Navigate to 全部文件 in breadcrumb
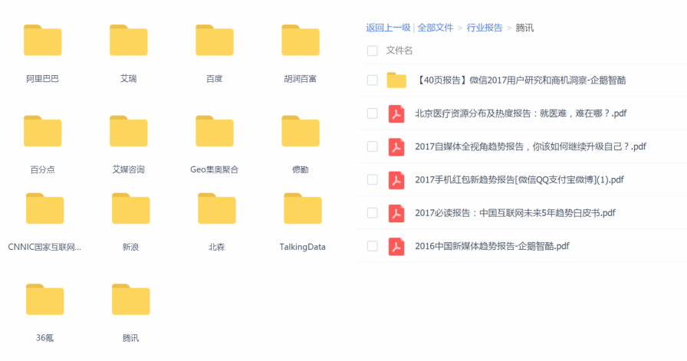This screenshot has height=361, width=687. [x=436, y=28]
